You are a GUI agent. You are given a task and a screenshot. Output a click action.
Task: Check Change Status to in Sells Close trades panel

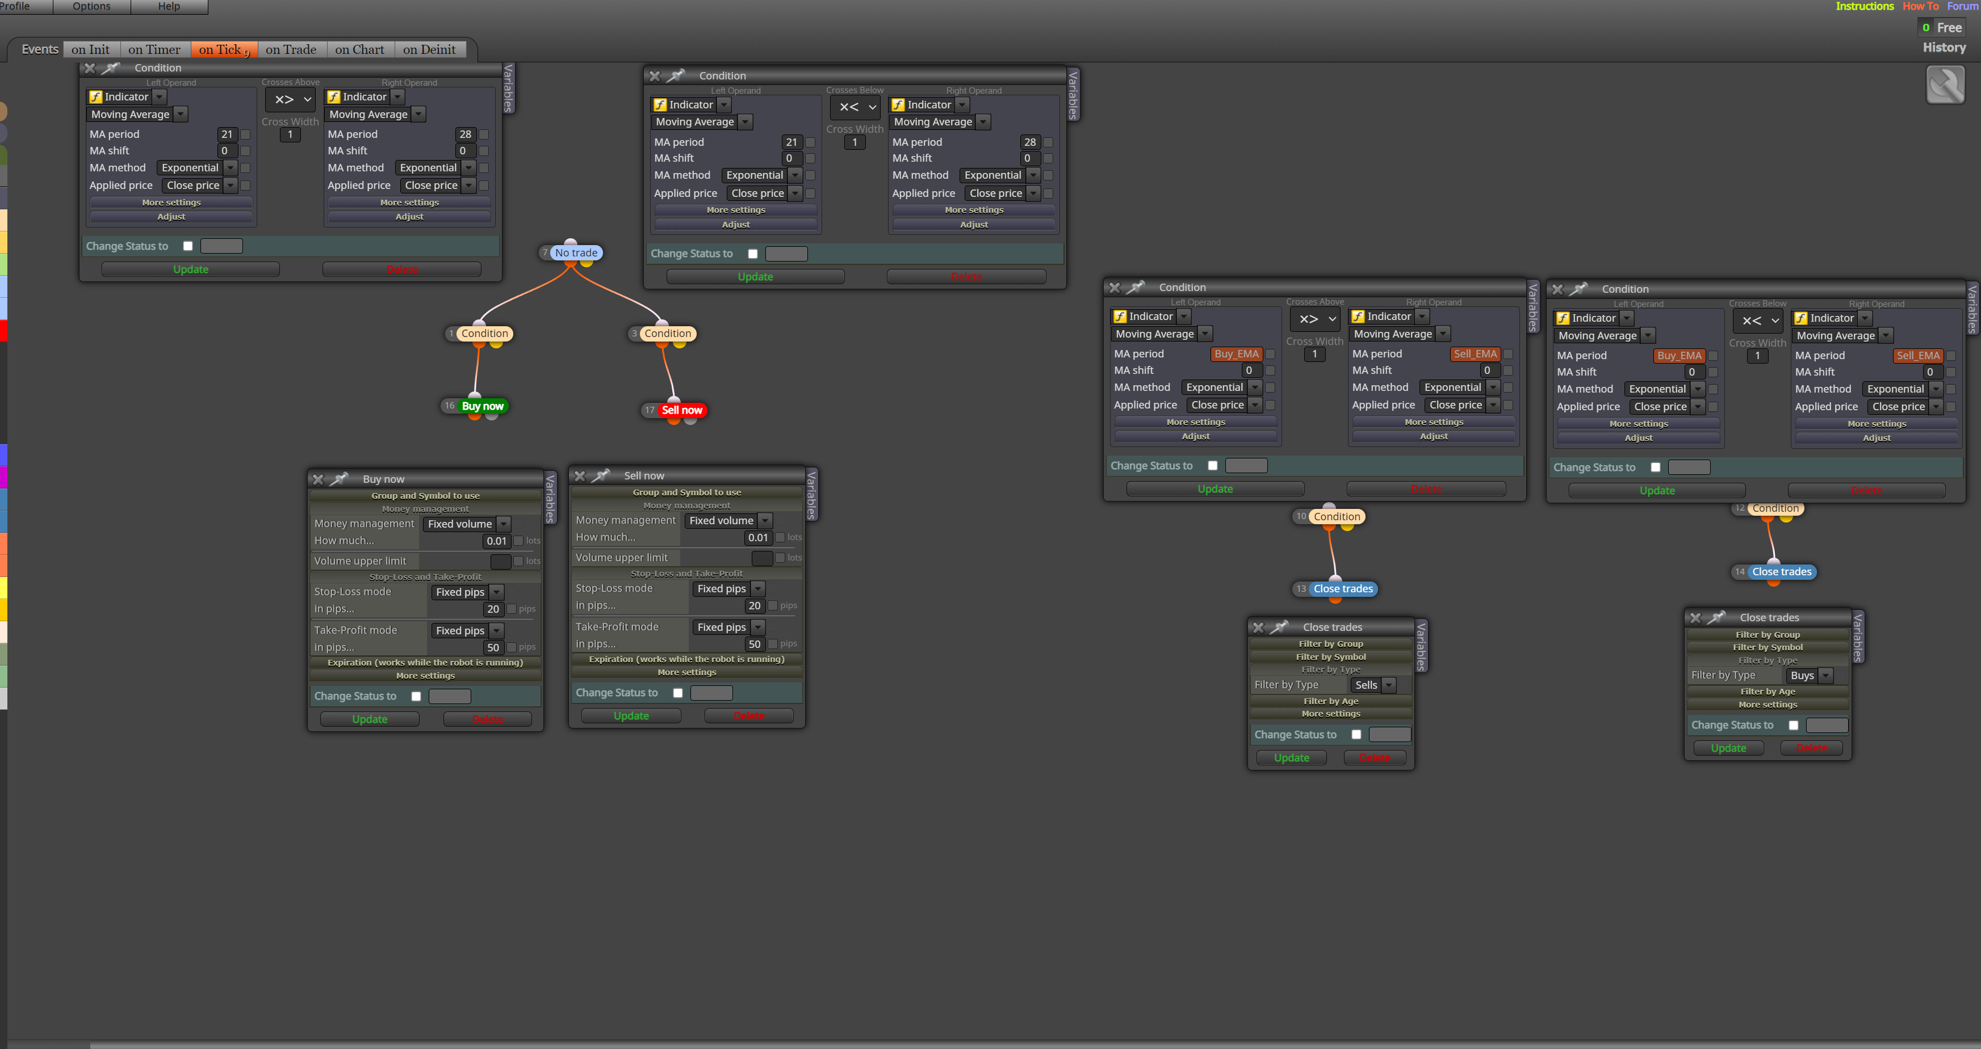pos(1356,735)
